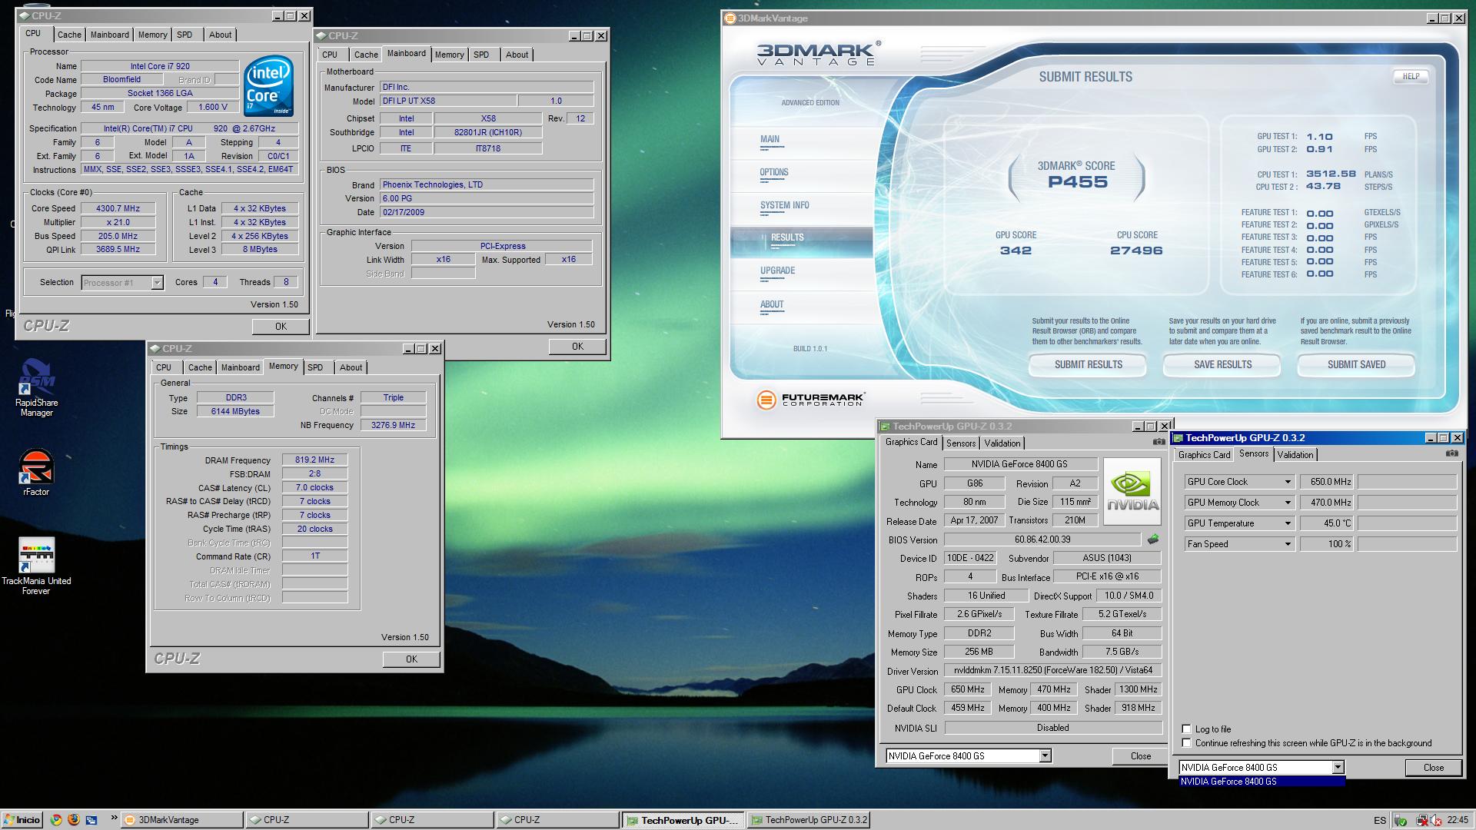Open Inicio start button
This screenshot has width=1476, height=830.
coord(22,819)
